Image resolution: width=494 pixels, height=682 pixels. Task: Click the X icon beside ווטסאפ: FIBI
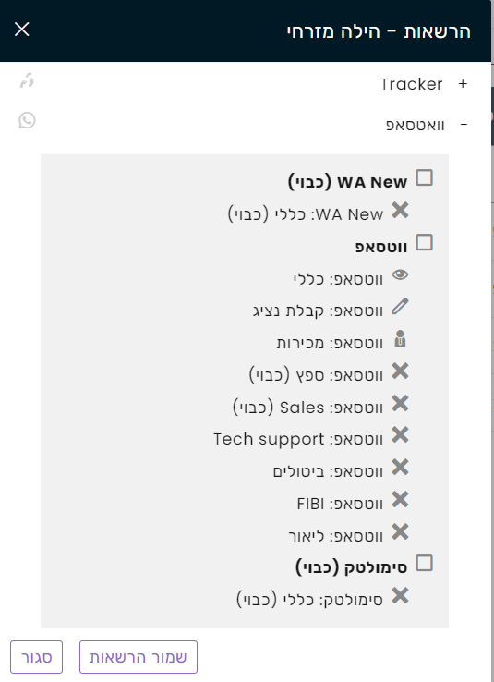(x=400, y=499)
